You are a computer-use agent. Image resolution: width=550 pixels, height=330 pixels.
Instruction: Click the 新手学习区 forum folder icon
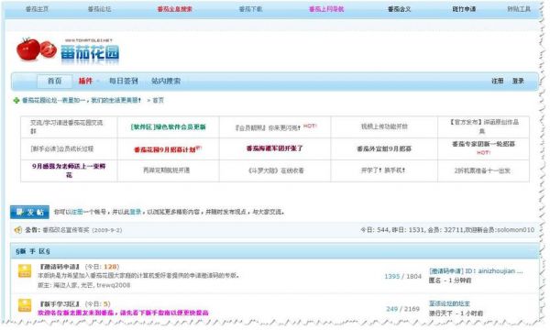25,305
